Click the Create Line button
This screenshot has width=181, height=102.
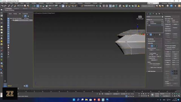[x=168, y=24]
